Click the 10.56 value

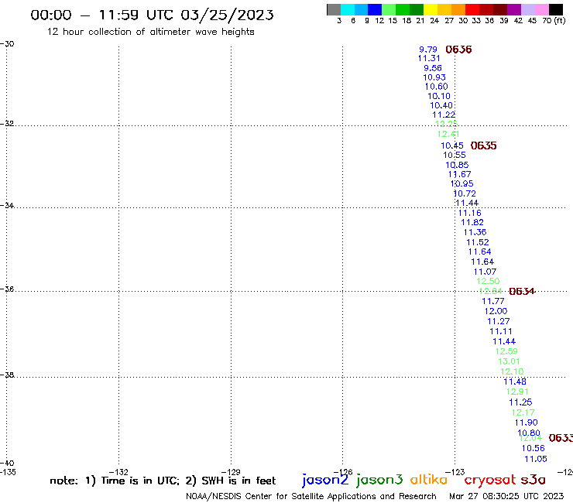coord(534,448)
